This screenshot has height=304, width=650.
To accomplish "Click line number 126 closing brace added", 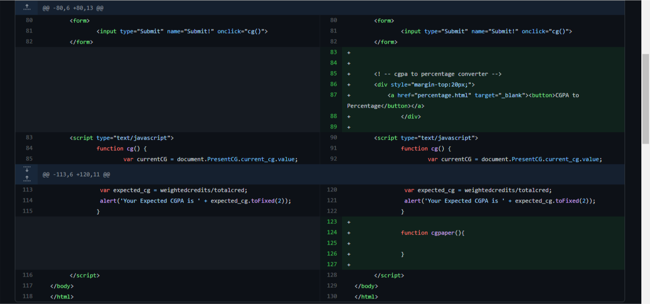I will 332,254.
